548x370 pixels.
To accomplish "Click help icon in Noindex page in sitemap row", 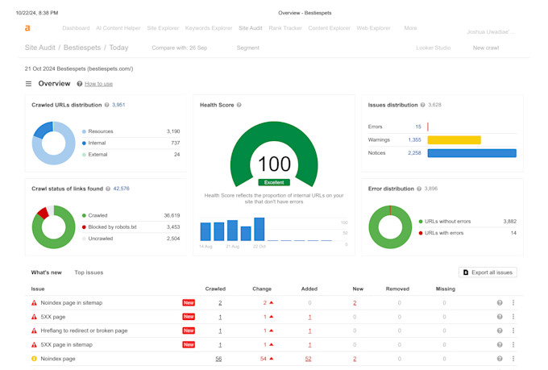I will 500,303.
